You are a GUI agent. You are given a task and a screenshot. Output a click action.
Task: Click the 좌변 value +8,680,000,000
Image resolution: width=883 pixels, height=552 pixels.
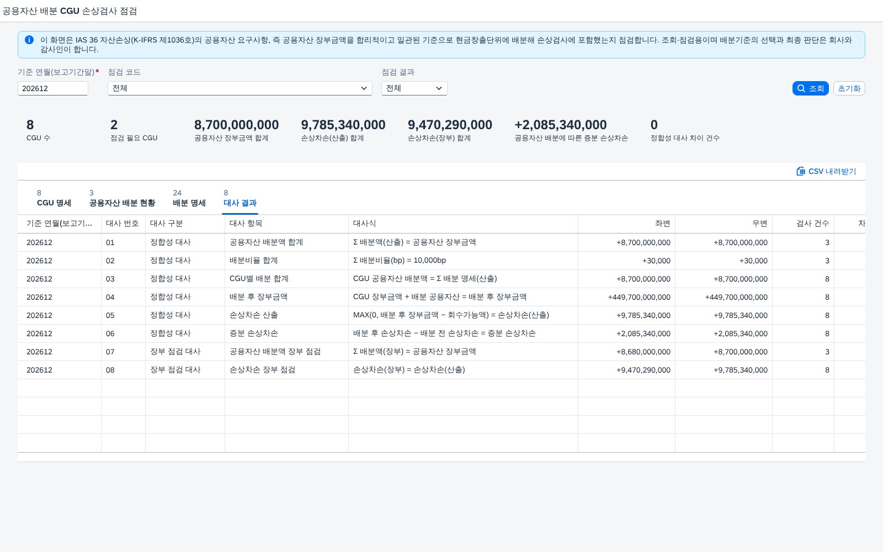[x=643, y=352]
